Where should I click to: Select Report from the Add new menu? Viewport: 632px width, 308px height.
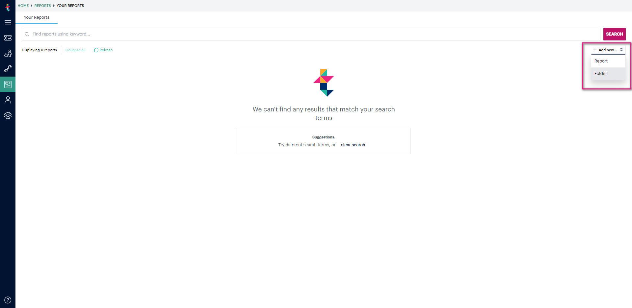(601, 61)
